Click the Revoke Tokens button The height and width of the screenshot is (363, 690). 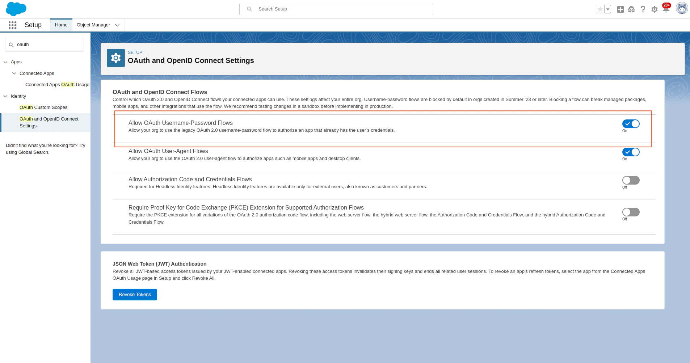tap(135, 294)
